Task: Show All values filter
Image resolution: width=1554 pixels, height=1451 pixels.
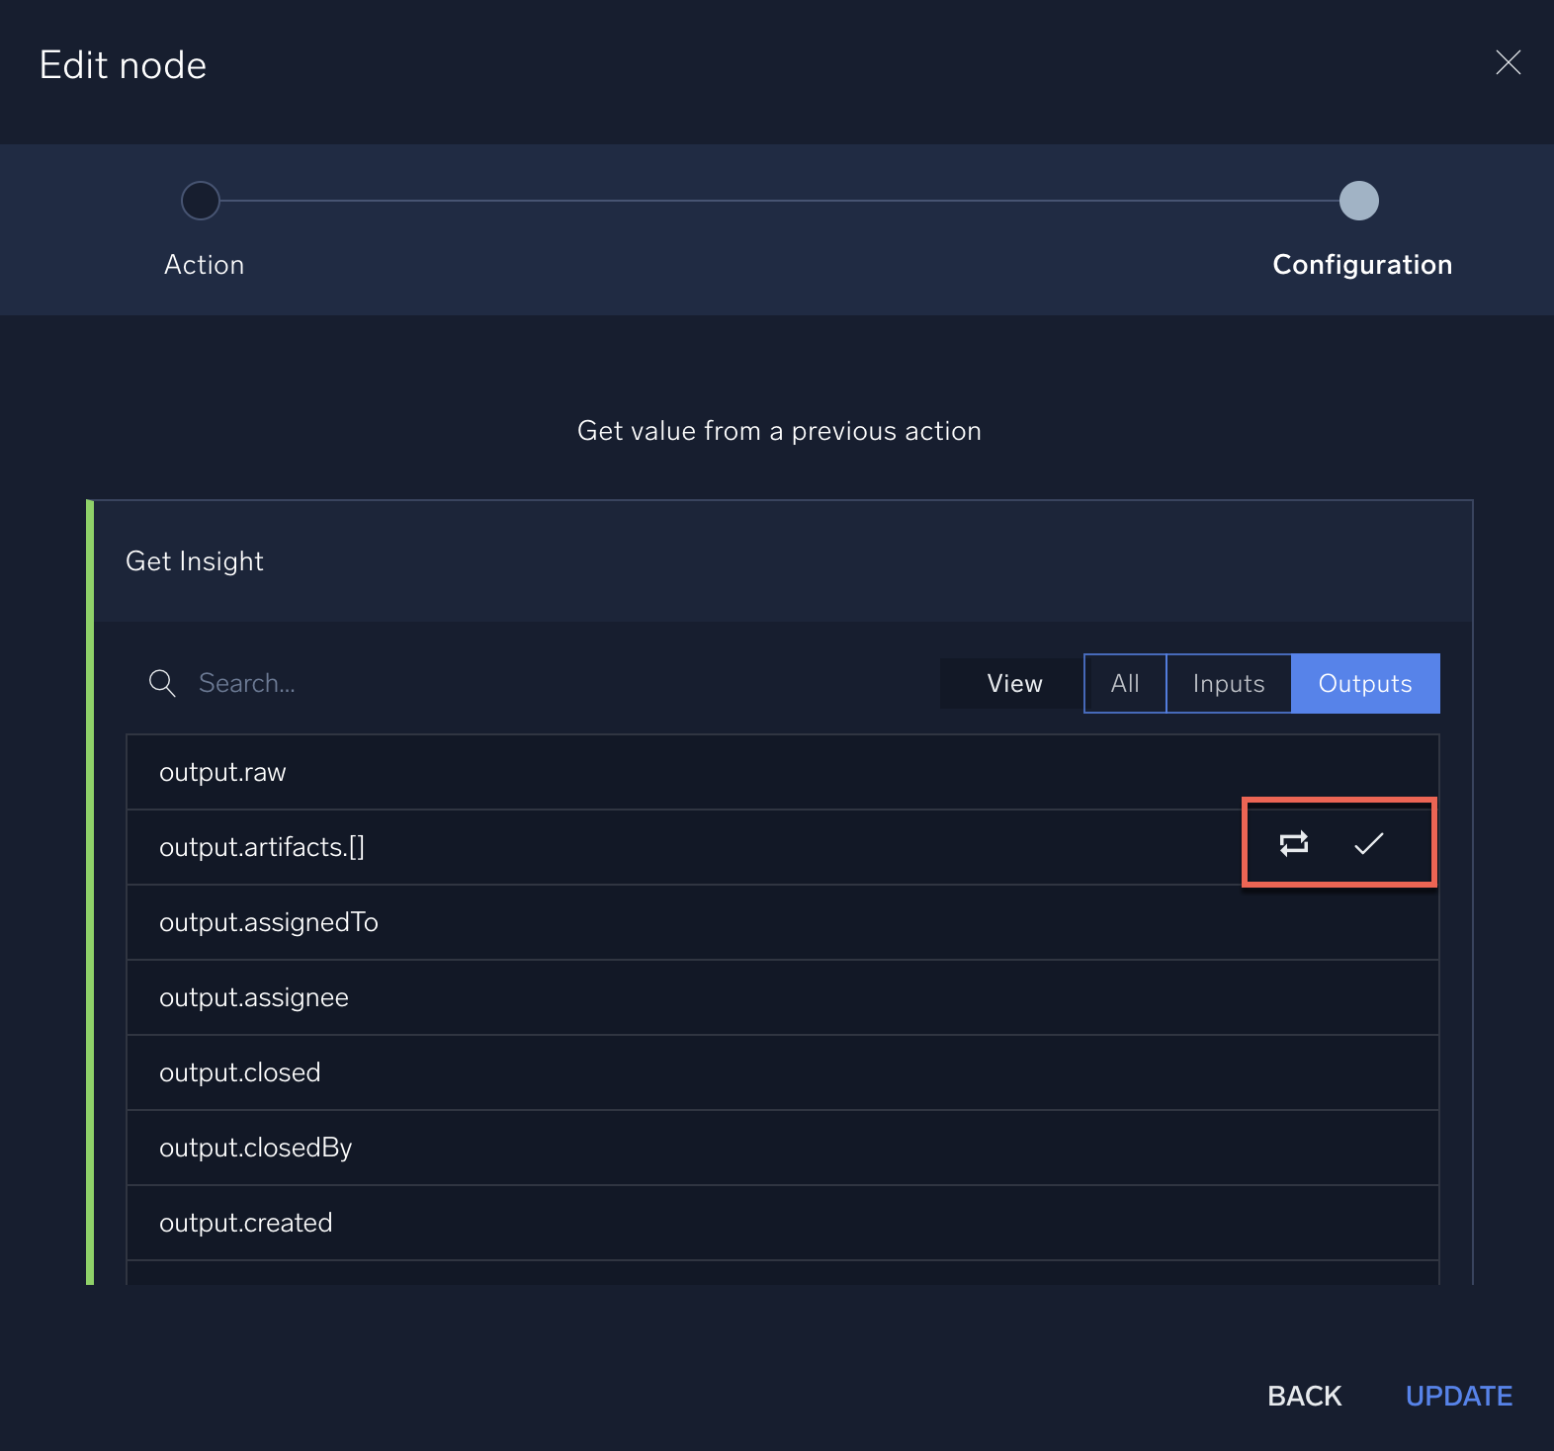Action: point(1125,683)
